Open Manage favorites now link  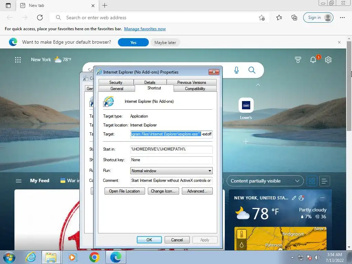(x=145, y=29)
